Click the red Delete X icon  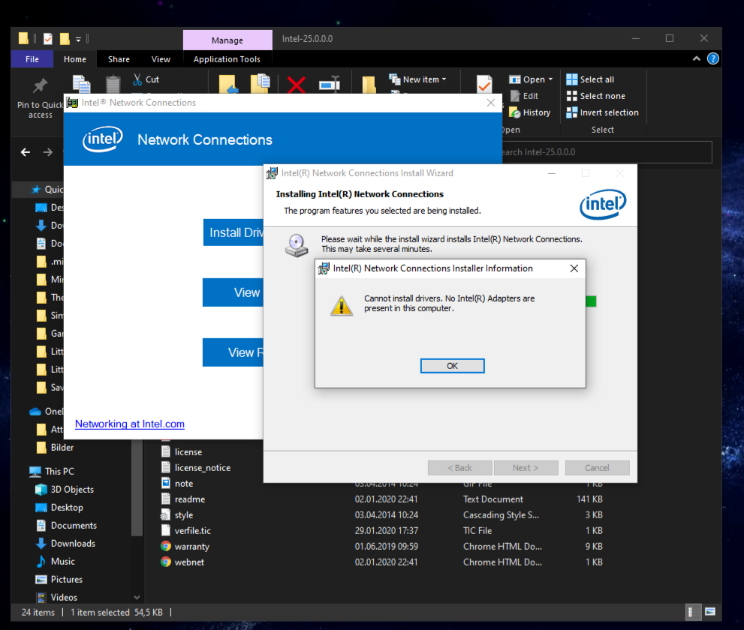pyautogui.click(x=297, y=85)
